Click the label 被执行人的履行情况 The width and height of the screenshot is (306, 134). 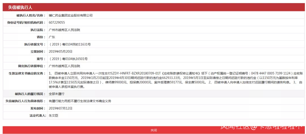pos(30,94)
